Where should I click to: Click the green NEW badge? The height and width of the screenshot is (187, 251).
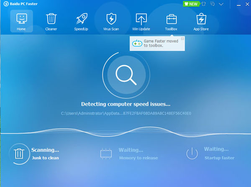191,4
